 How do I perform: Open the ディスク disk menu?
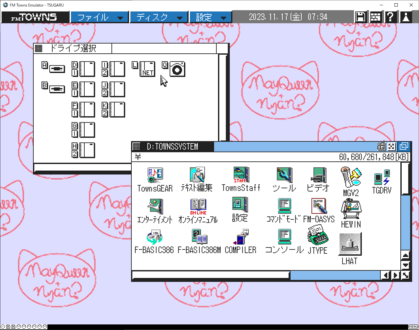tap(159, 17)
